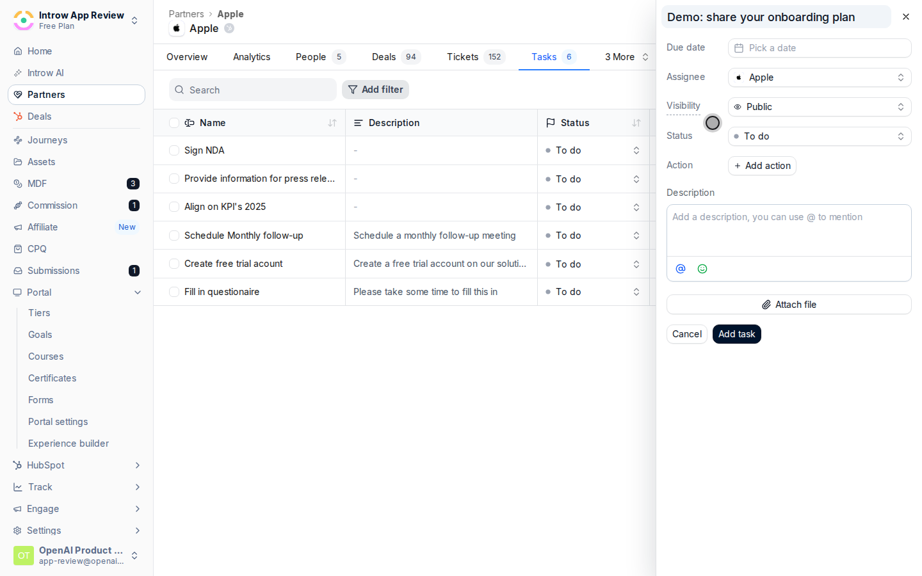This screenshot has height=576, width=922.
Task: Open Certificates in Portal submenu
Action: pyautogui.click(x=53, y=378)
